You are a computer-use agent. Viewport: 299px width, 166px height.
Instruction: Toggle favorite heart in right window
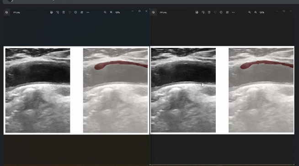click(x=215, y=12)
